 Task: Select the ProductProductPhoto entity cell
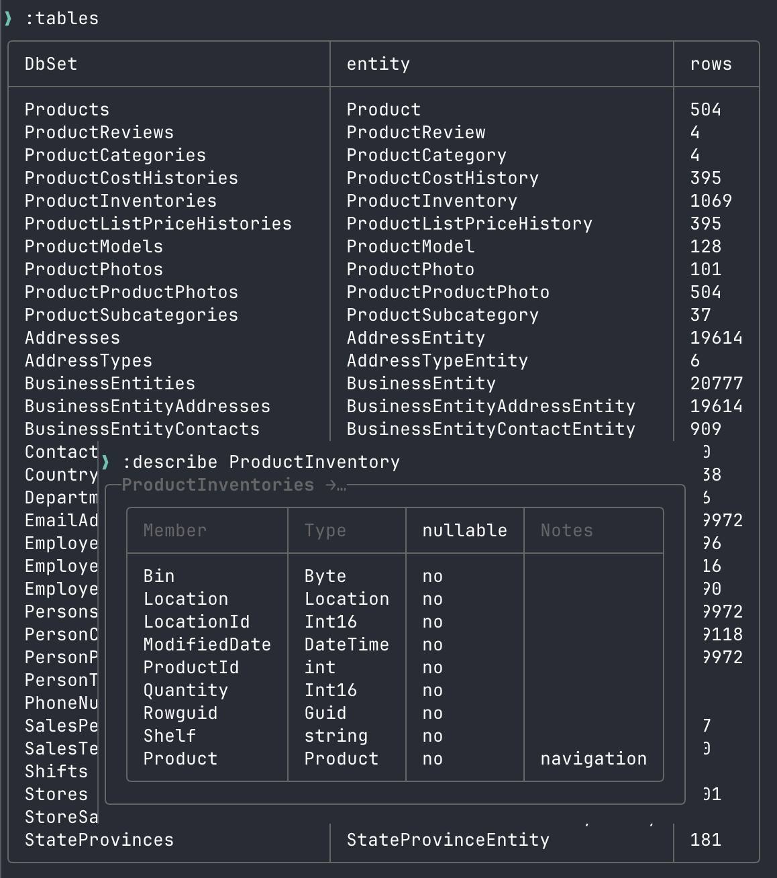tap(448, 292)
